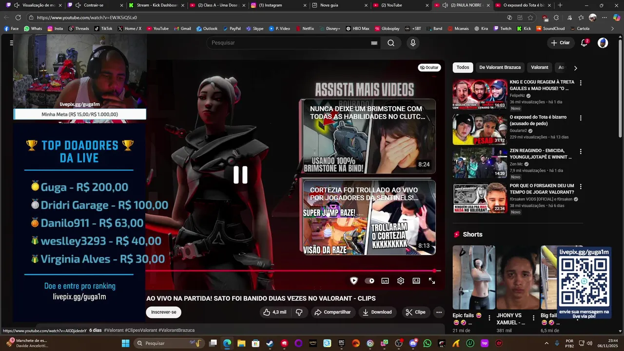The width and height of the screenshot is (624, 351).
Task: Open the player settings gear
Action: (x=401, y=281)
